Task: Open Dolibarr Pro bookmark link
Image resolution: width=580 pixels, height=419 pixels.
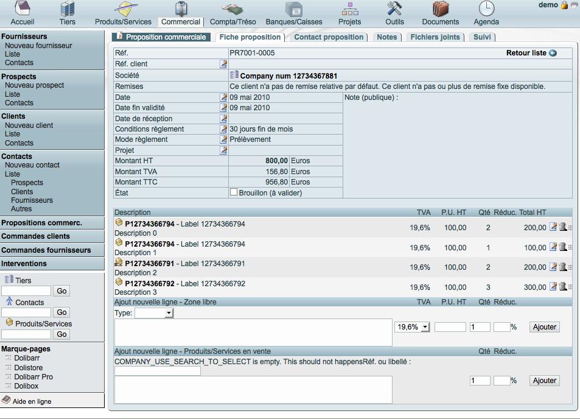Action: coord(33,377)
